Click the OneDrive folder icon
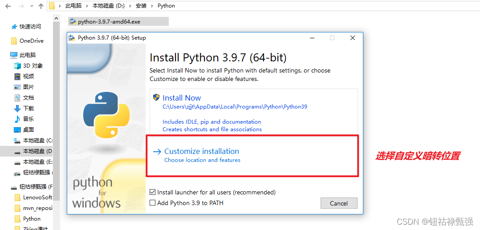The image size is (480, 230). pyautogui.click(x=14, y=40)
